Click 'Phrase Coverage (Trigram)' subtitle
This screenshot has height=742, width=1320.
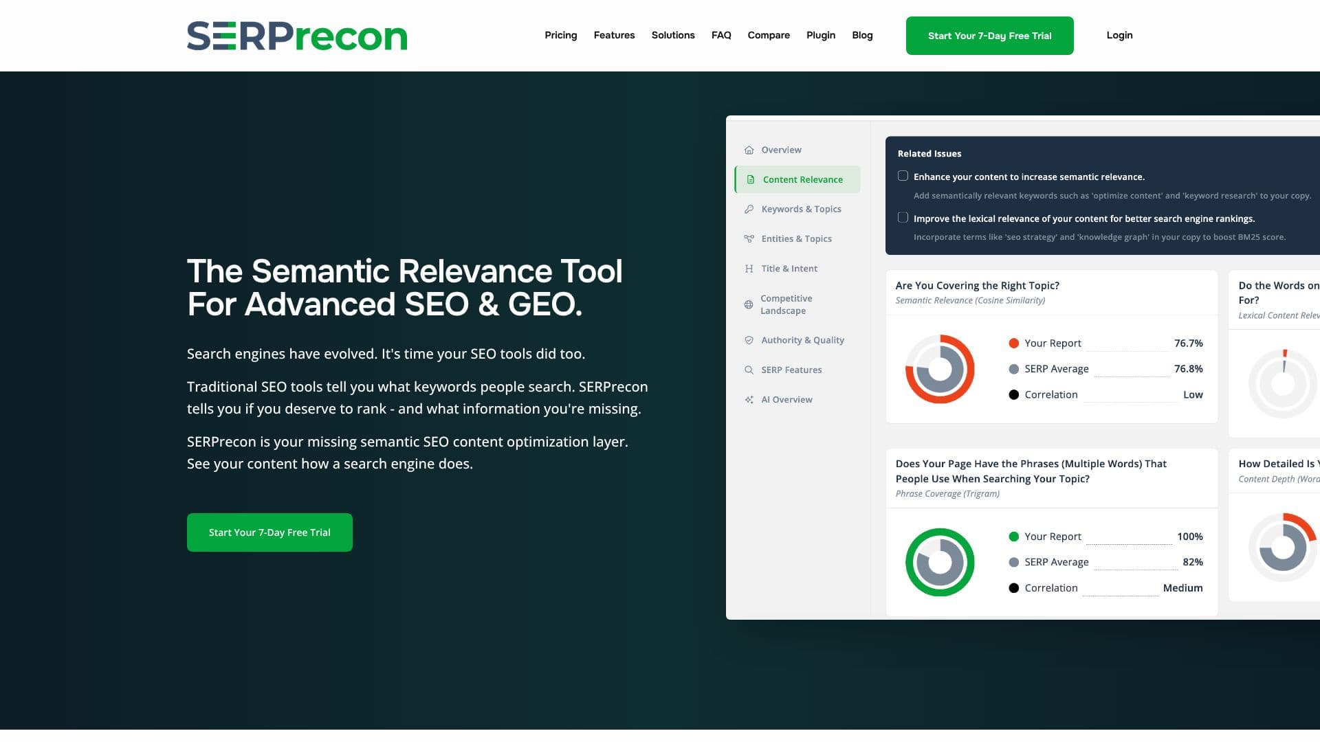[x=947, y=493]
